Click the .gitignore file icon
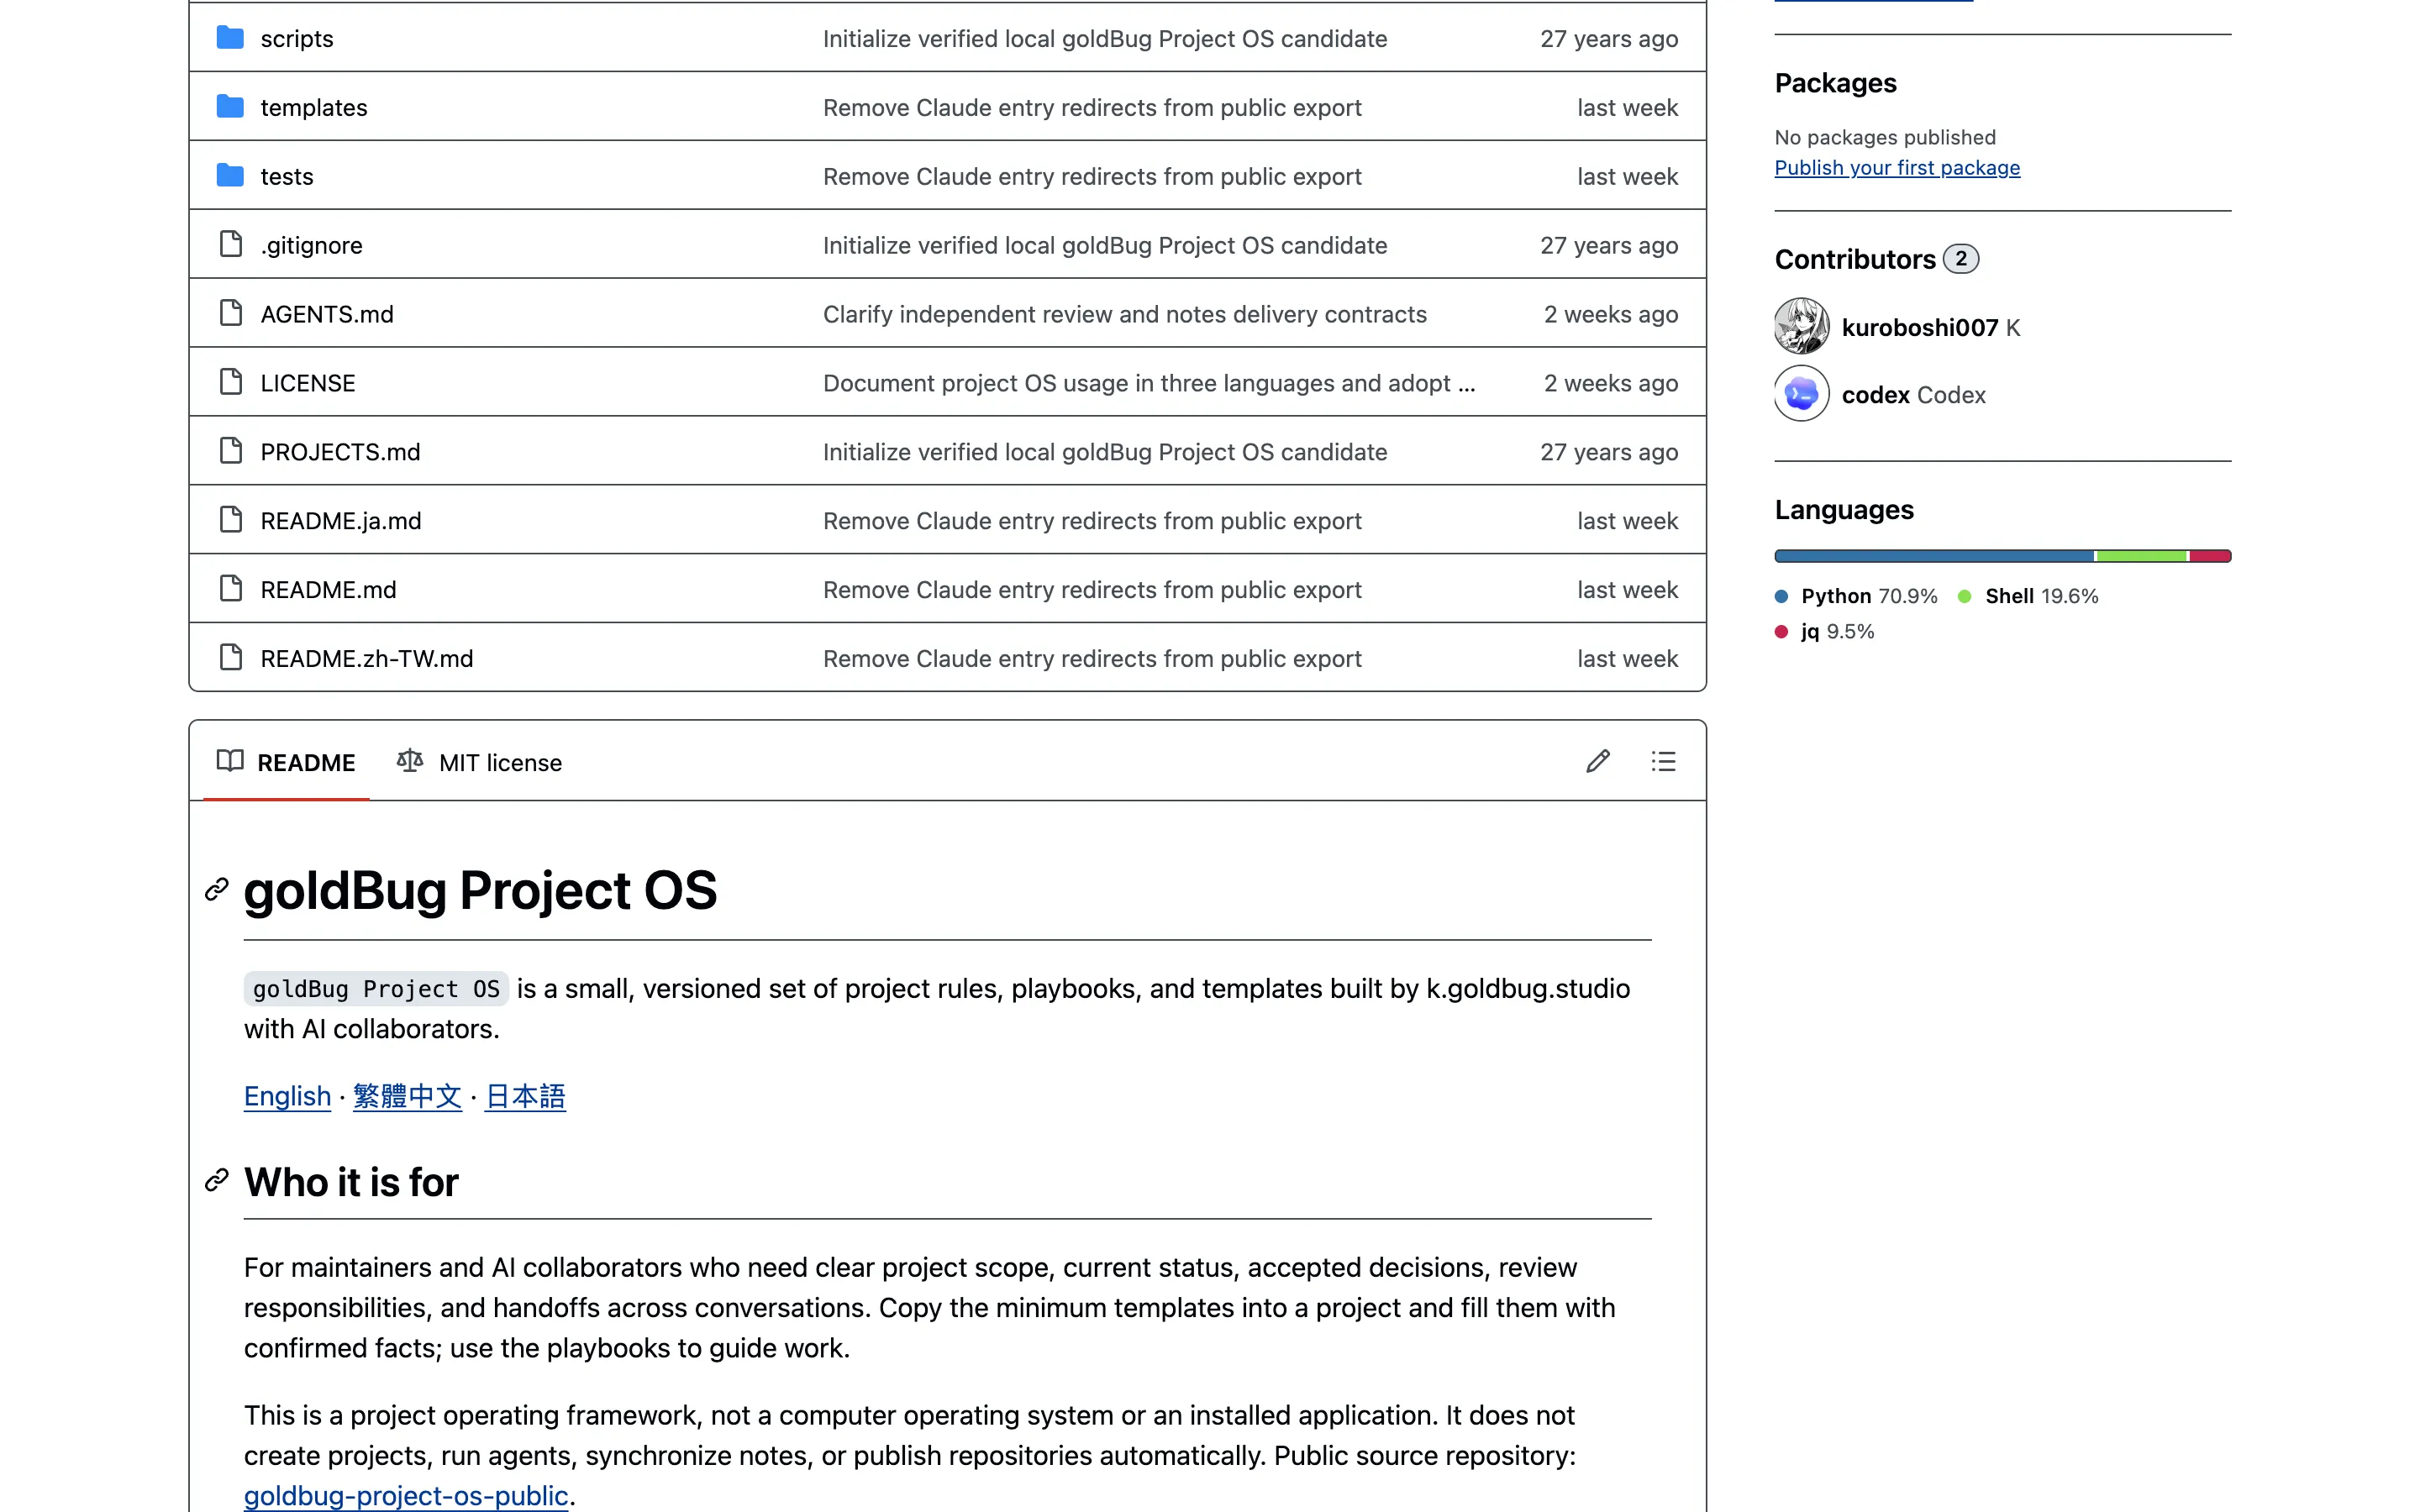2420x1512 pixels. 231,245
